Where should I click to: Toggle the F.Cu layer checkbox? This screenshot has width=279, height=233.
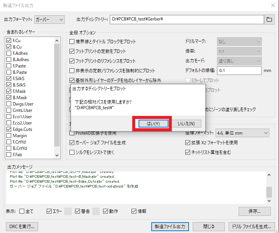pos(9,41)
